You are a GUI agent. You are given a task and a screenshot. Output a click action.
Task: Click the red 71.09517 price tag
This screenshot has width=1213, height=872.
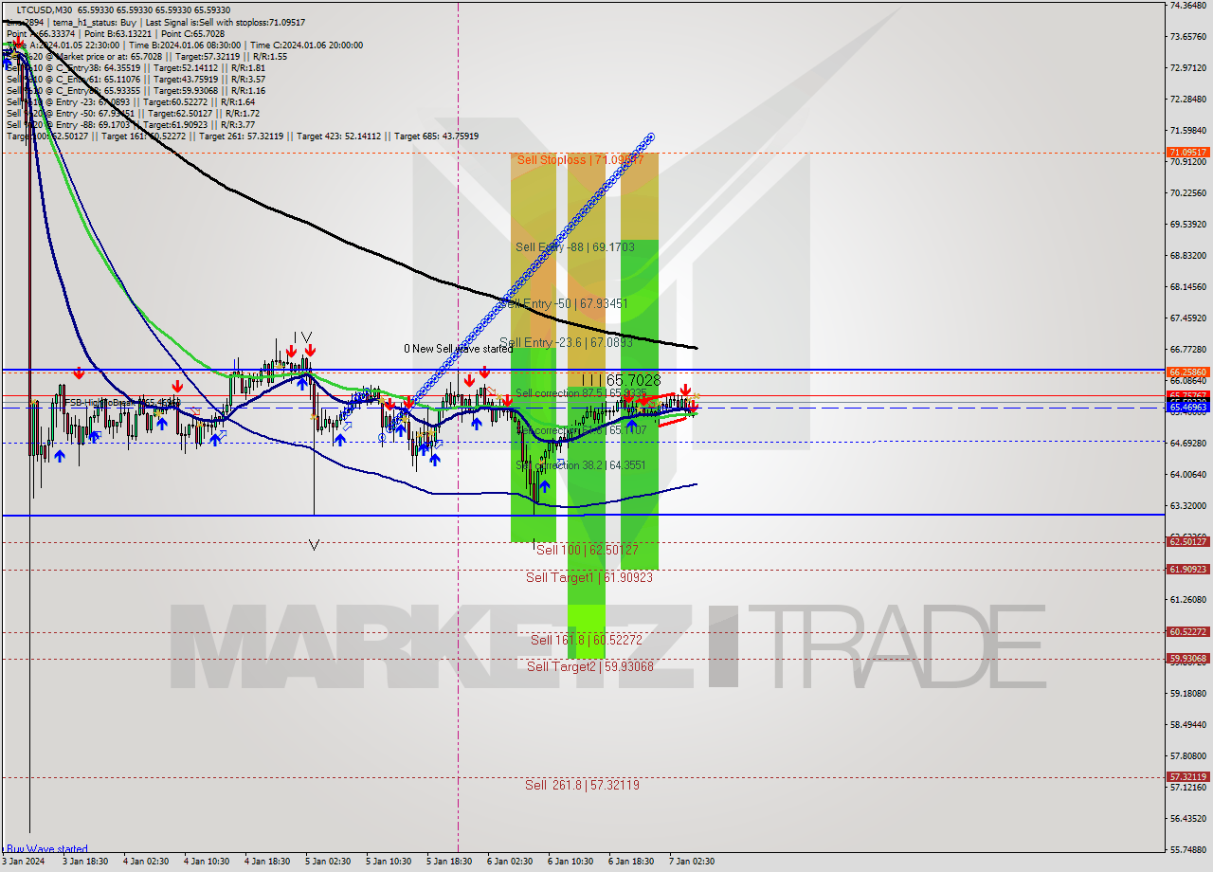1188,153
